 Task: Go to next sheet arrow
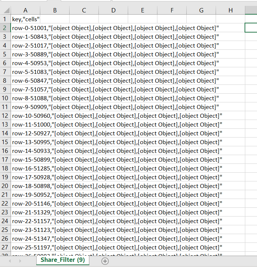(x=20, y=261)
